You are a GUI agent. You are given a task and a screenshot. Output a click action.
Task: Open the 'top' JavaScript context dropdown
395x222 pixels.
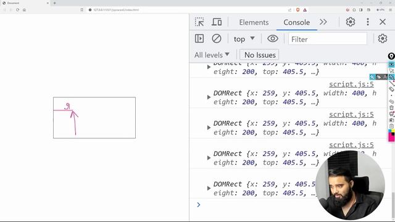pyautogui.click(x=244, y=39)
